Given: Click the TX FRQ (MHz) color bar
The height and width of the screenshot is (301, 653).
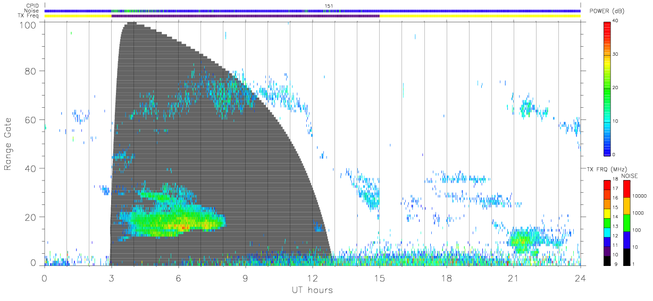Looking at the screenshot, I should (x=607, y=223).
